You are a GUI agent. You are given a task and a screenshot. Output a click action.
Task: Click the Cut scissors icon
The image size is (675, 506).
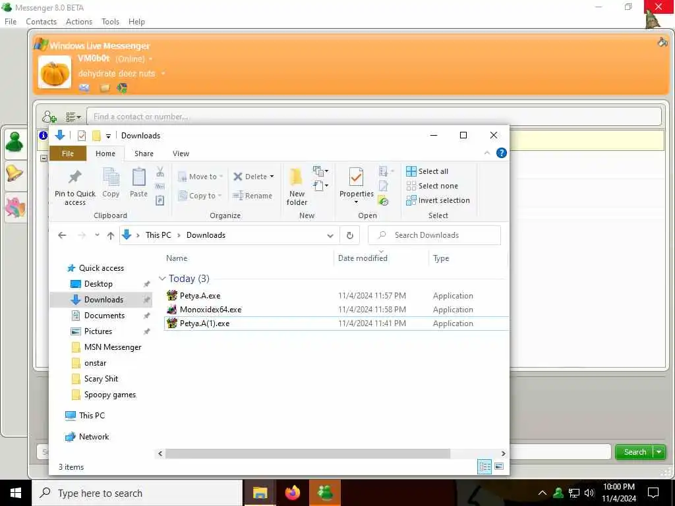click(160, 172)
